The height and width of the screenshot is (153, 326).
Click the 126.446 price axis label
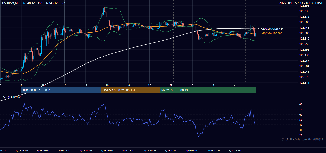click(x=304, y=28)
